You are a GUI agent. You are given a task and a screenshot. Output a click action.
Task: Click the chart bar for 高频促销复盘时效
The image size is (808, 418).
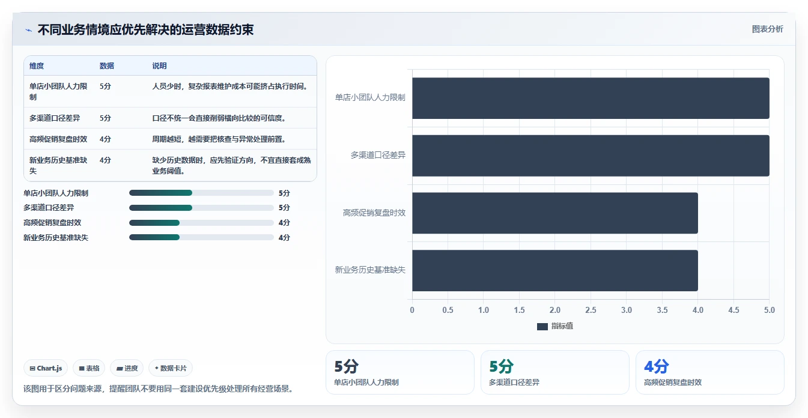pyautogui.click(x=555, y=213)
